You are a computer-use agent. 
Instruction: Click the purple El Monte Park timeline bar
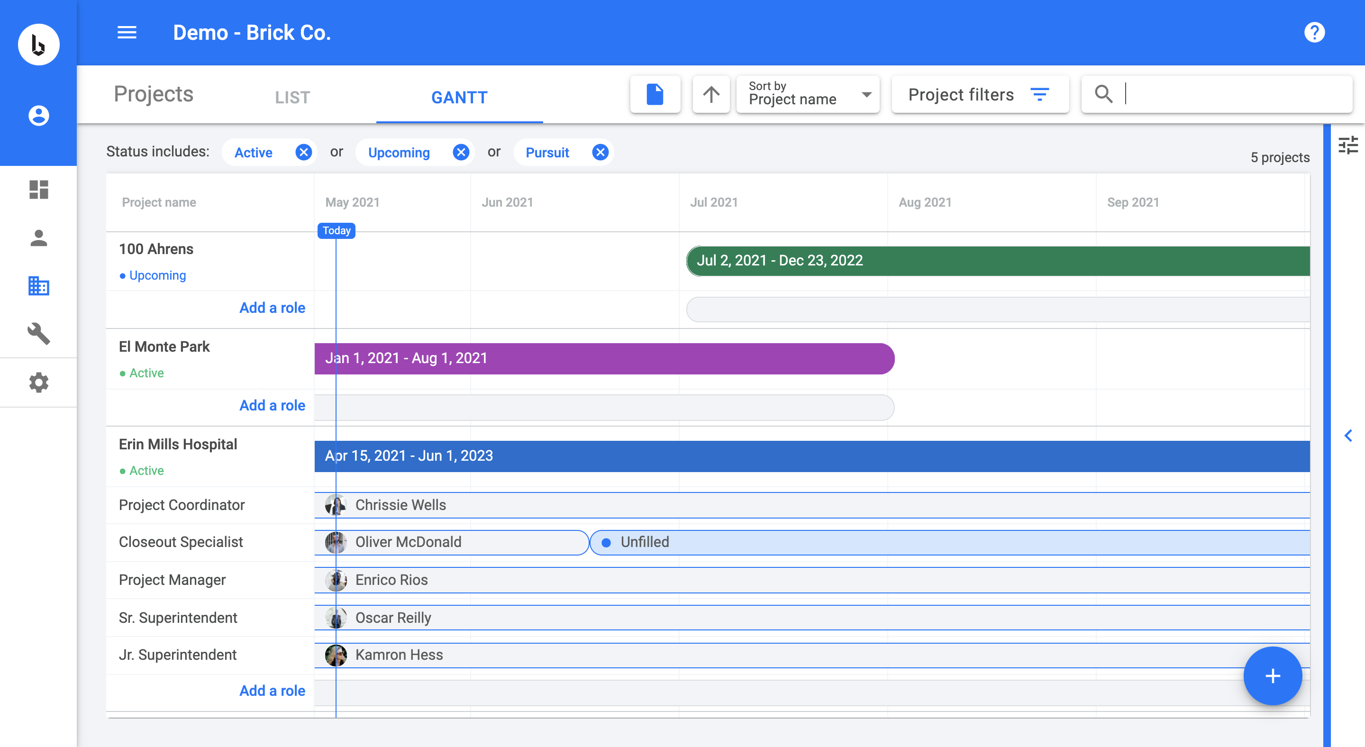[604, 359]
